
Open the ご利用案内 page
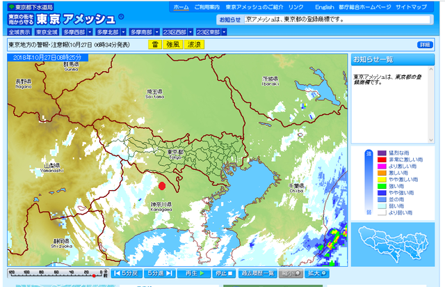207,7
